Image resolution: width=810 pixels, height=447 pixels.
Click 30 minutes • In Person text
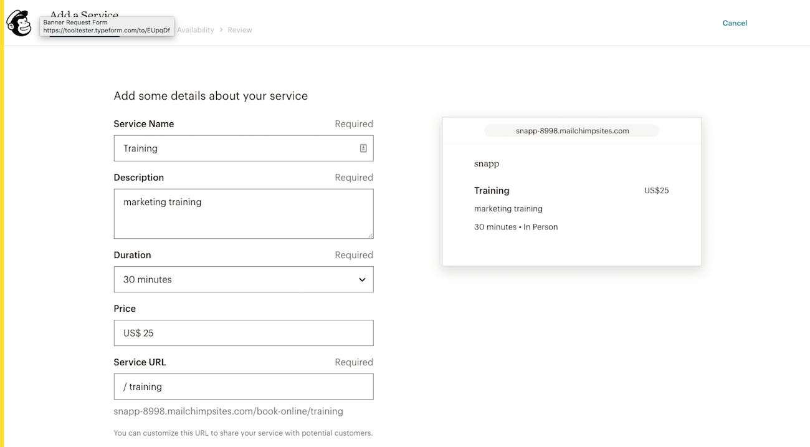(x=516, y=227)
